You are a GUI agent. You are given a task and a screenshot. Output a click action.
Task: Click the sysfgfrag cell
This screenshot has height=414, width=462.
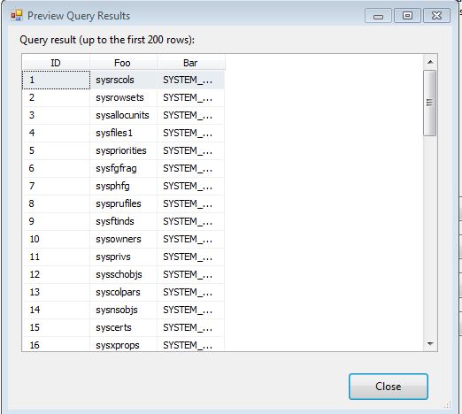(123, 168)
